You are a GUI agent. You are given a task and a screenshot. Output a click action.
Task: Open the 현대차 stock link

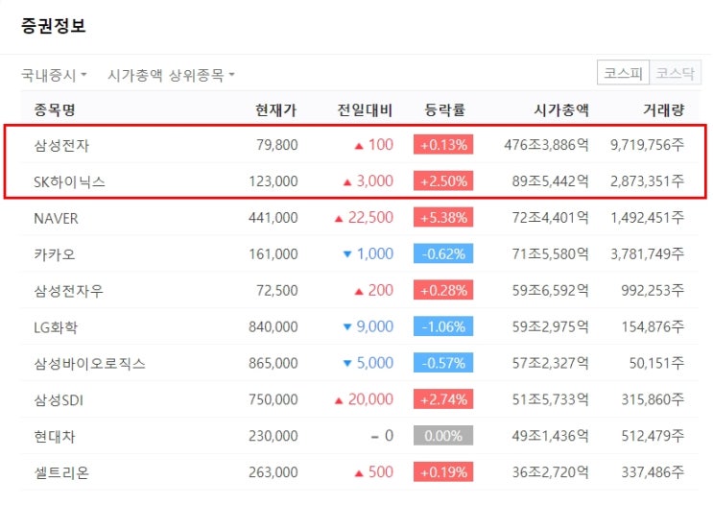tap(55, 436)
